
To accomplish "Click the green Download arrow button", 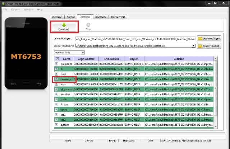I will click(x=64, y=27).
